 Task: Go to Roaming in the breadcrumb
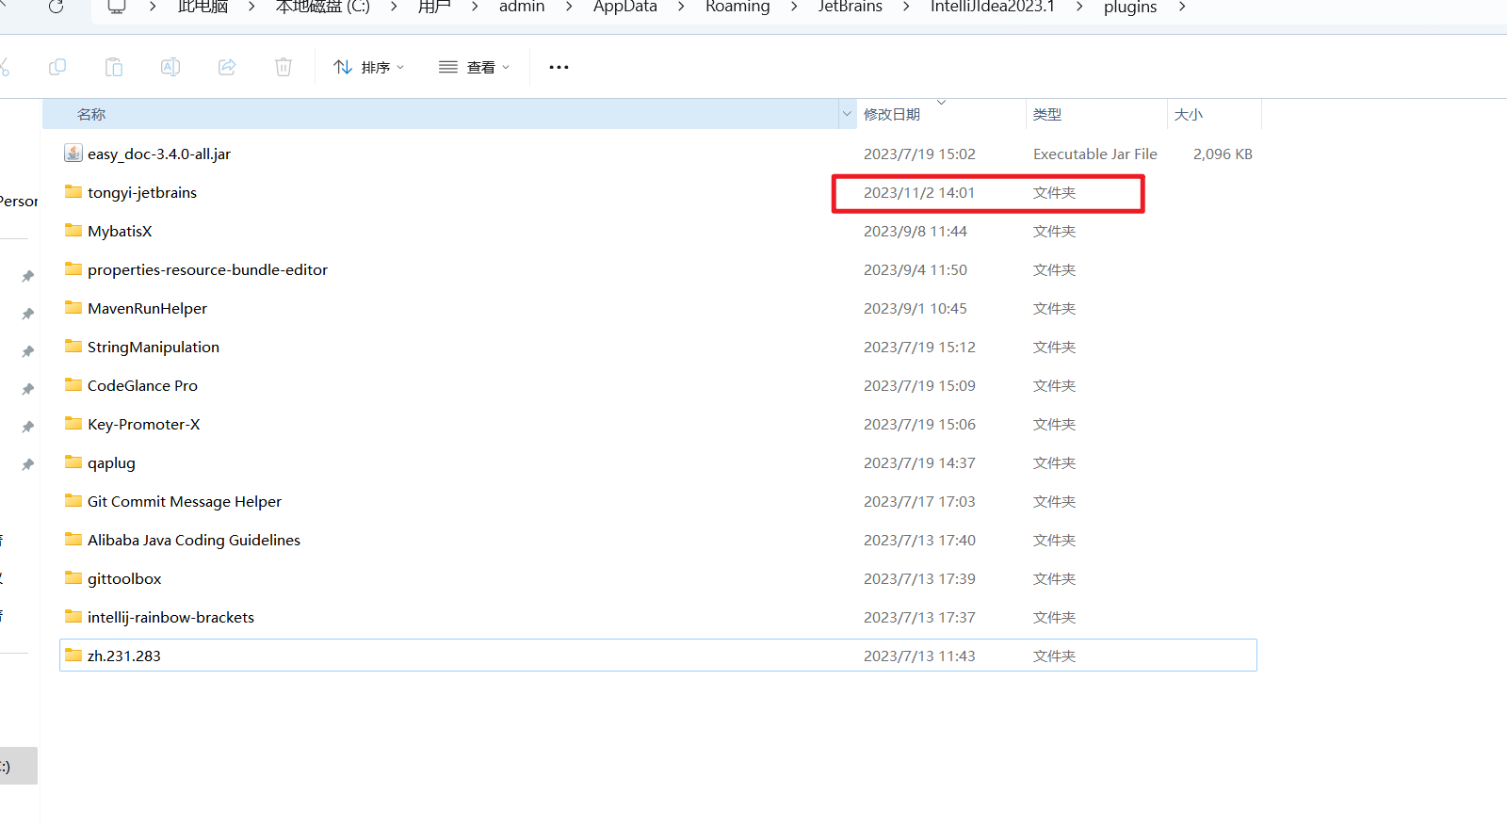737,7
